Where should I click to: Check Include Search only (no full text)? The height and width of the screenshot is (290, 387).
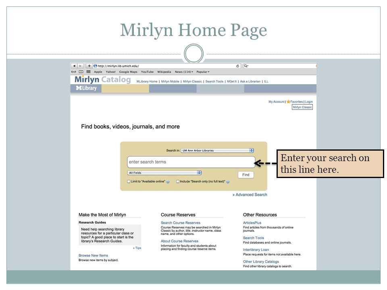178,181
